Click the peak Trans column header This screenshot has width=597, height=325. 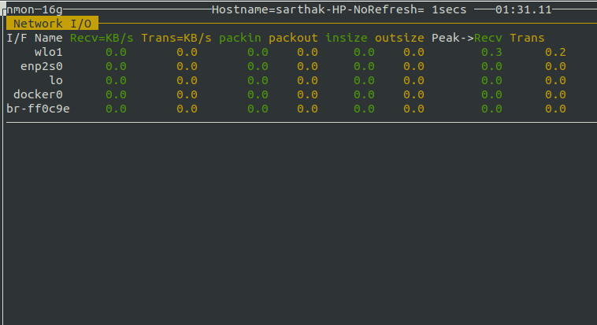(527, 38)
